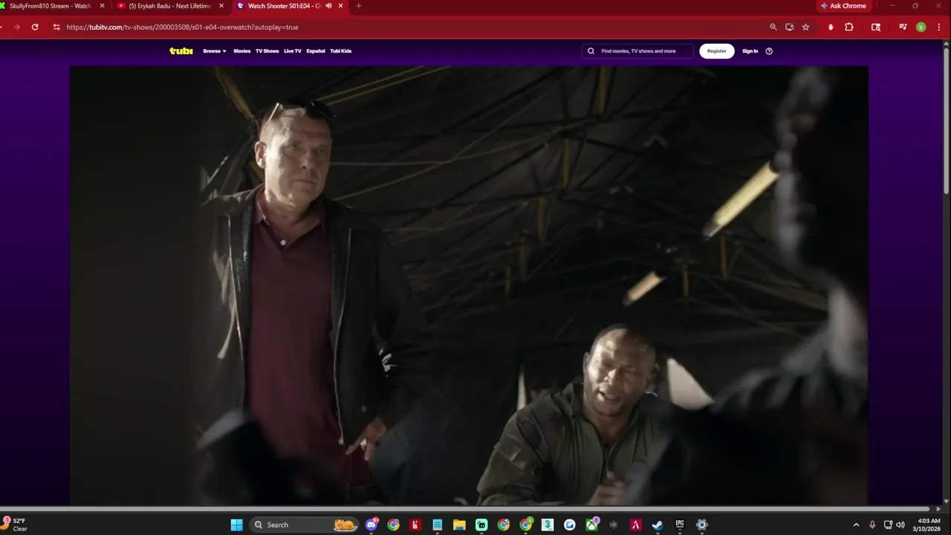Open Discord from the taskbar
Viewport: 951px width, 535px height.
371,525
